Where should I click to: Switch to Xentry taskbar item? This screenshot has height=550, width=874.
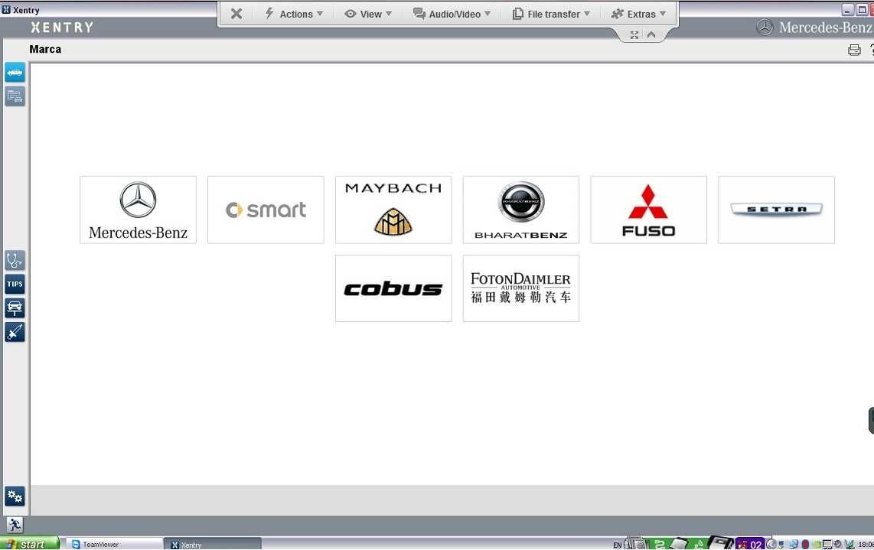(212, 545)
